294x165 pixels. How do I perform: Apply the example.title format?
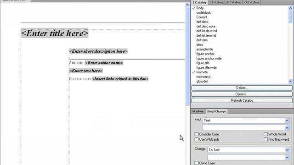click(205, 49)
